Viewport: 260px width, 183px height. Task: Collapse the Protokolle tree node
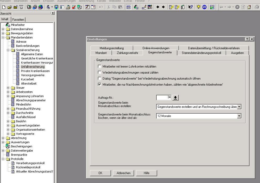coord(3,159)
